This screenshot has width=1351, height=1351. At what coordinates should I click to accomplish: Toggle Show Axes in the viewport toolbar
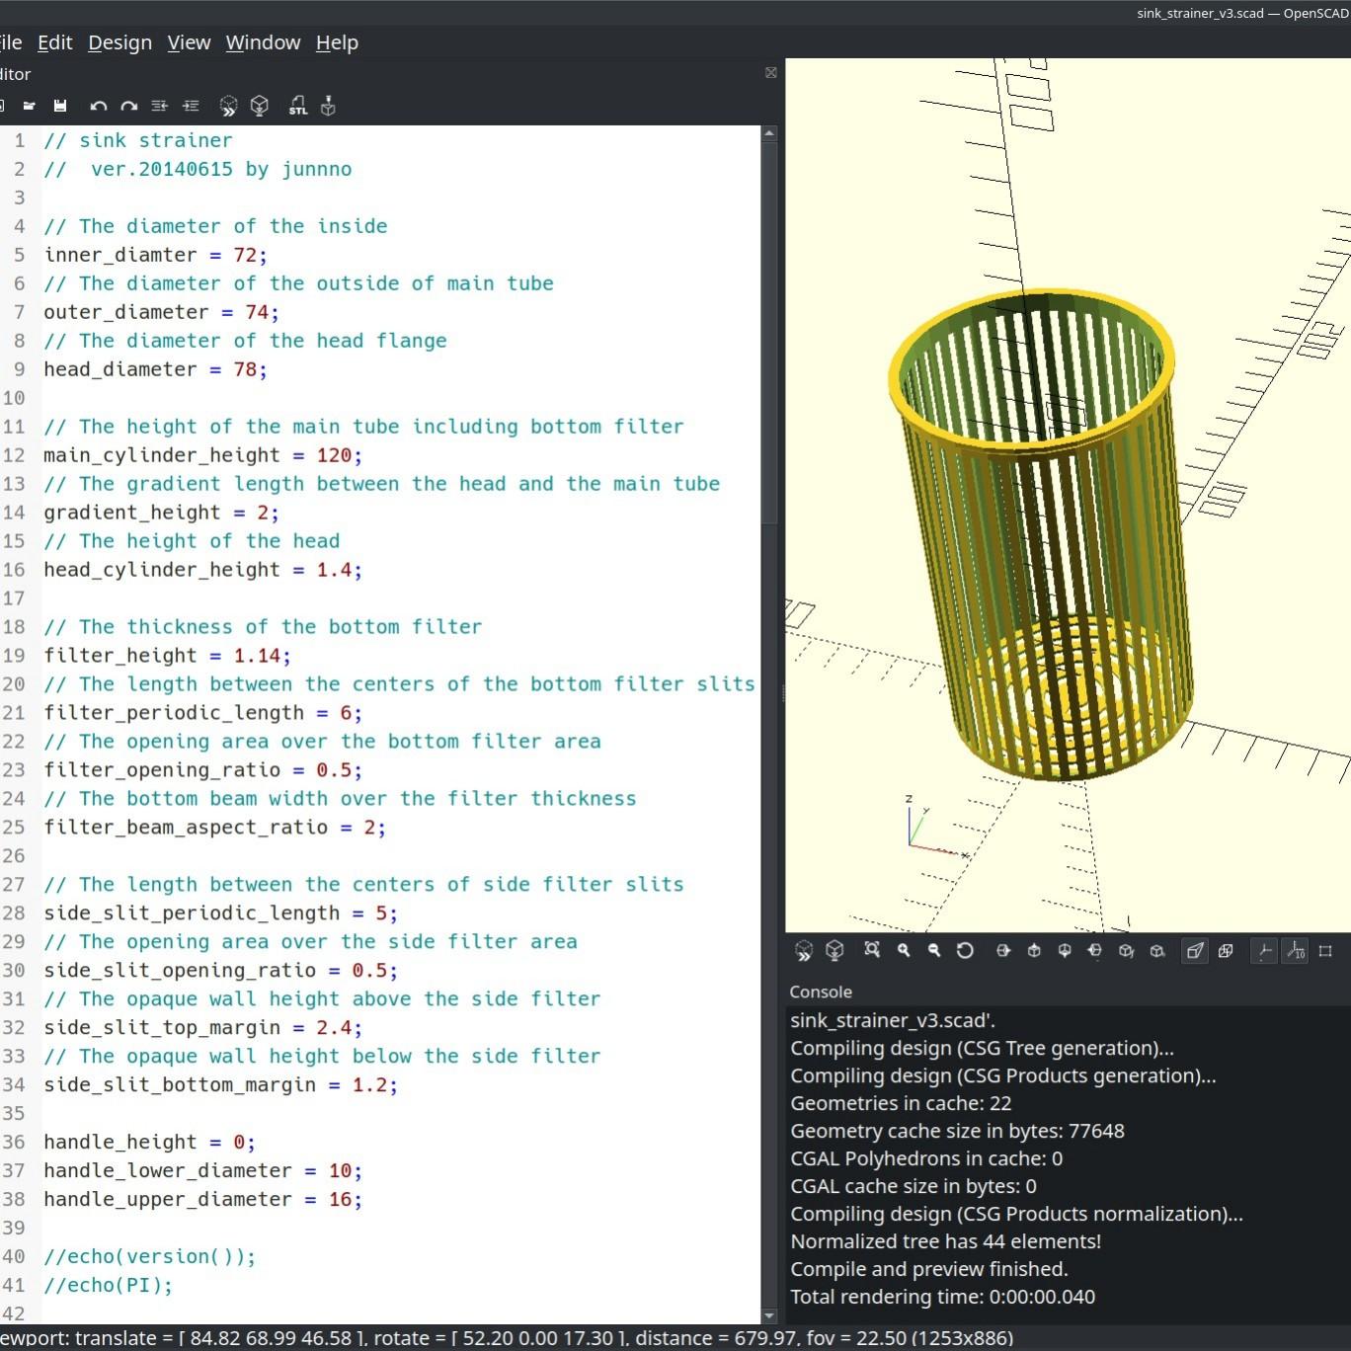point(1264,950)
